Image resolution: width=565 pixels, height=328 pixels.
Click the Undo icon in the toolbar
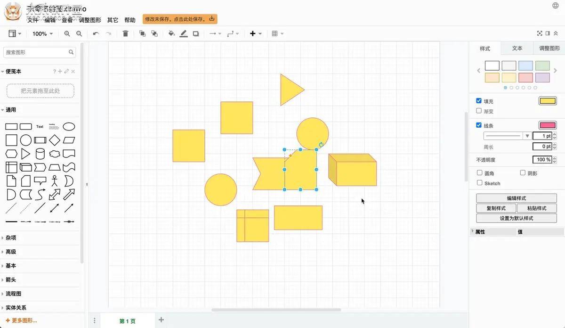coord(95,33)
